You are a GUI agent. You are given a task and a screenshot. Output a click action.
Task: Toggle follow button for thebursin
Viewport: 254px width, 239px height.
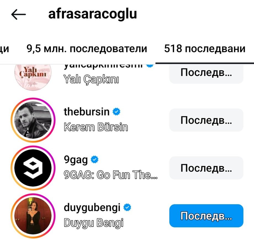point(206,120)
